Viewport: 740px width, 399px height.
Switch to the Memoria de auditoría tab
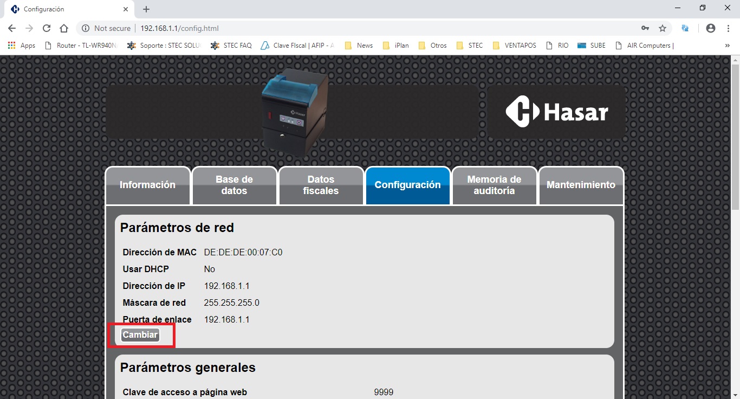pos(494,185)
